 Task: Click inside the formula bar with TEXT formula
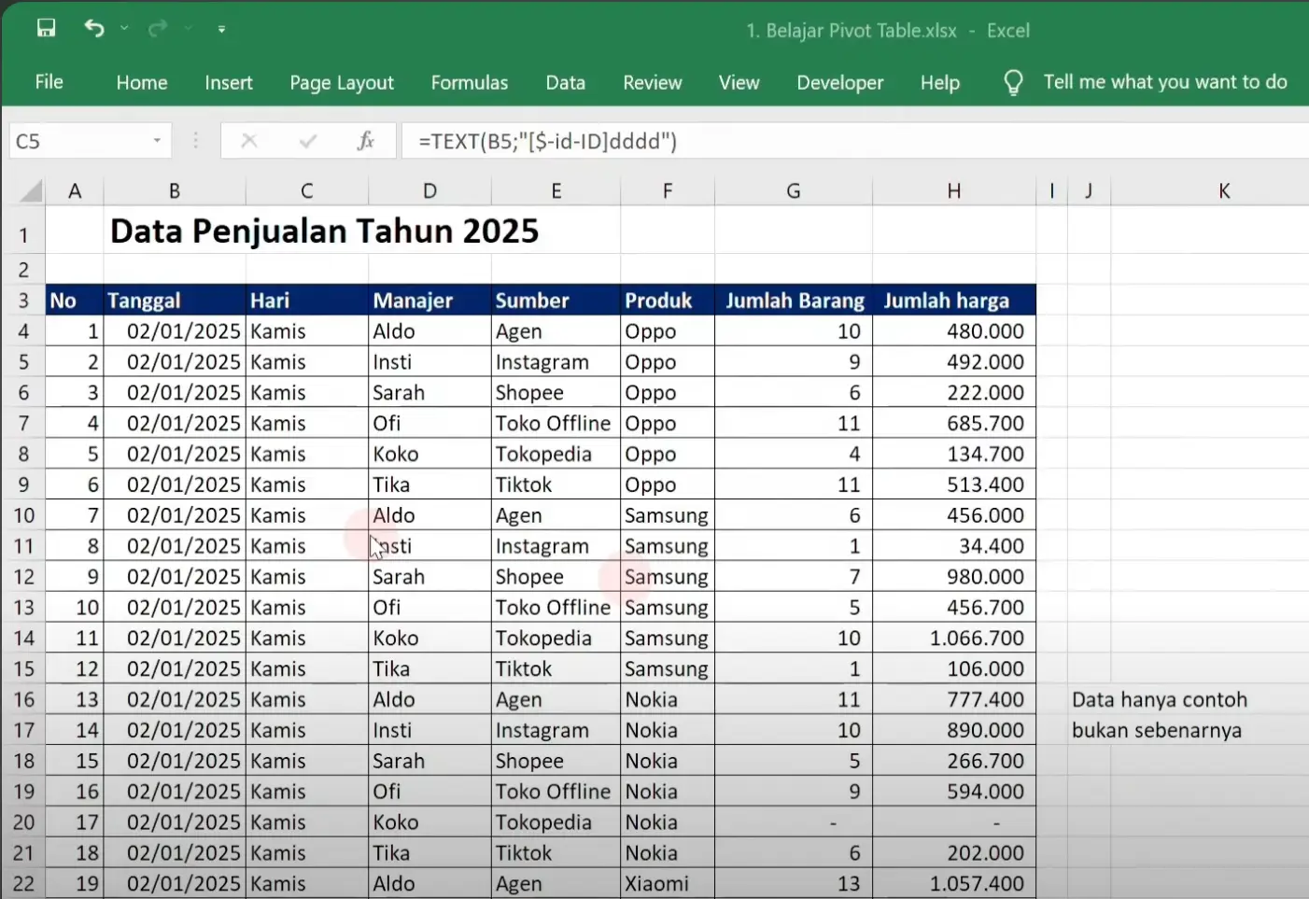[x=854, y=141]
